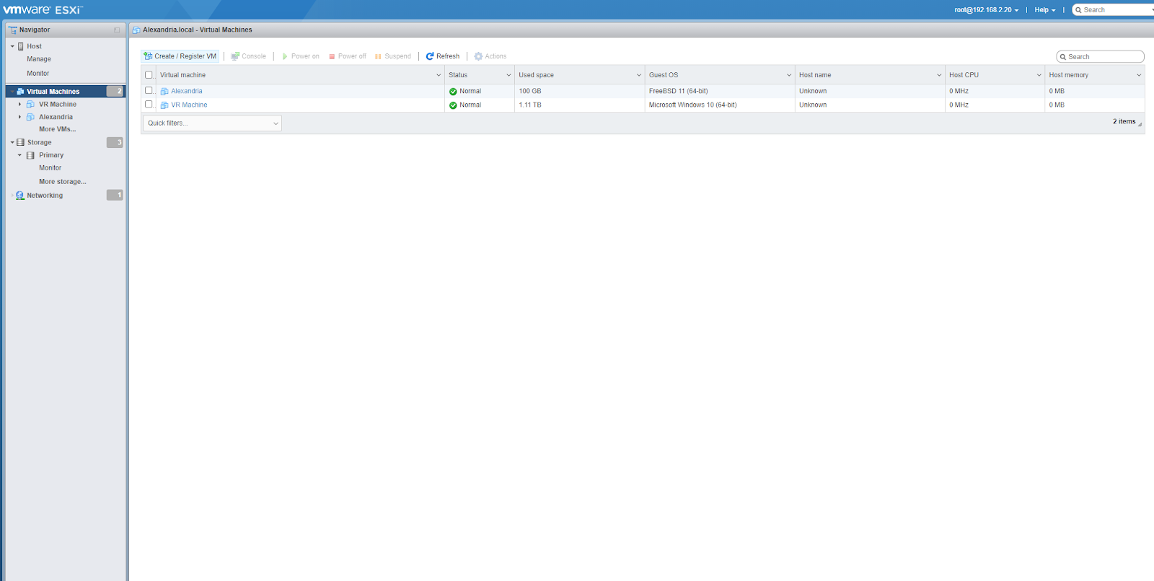Click the VR Machine icon in Navigator tree
This screenshot has height=581, width=1154.
pos(30,104)
